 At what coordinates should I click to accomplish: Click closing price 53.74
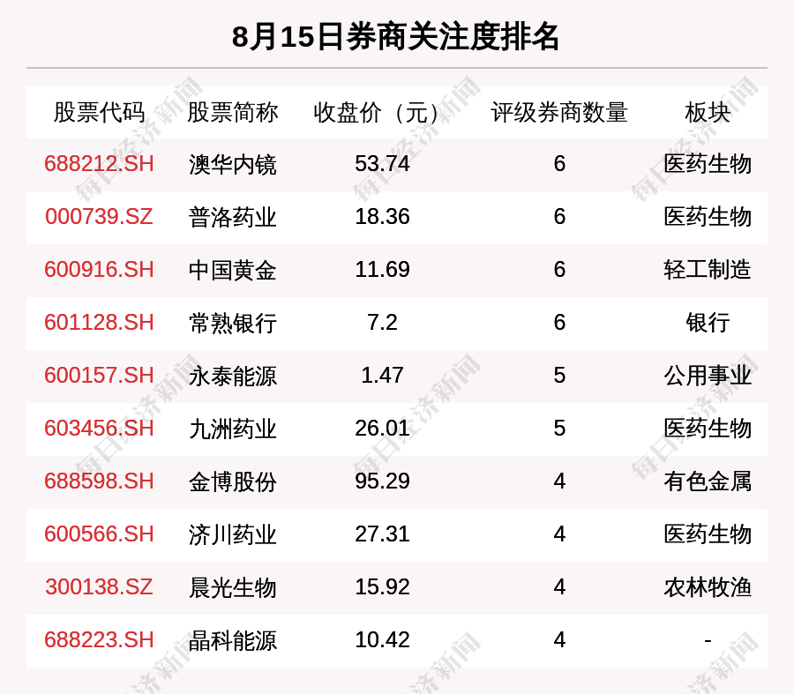coord(382,164)
